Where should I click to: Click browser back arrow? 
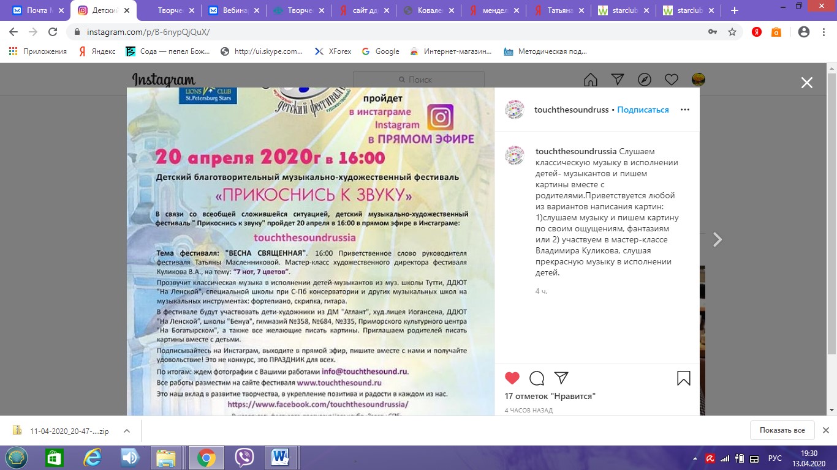click(15, 32)
